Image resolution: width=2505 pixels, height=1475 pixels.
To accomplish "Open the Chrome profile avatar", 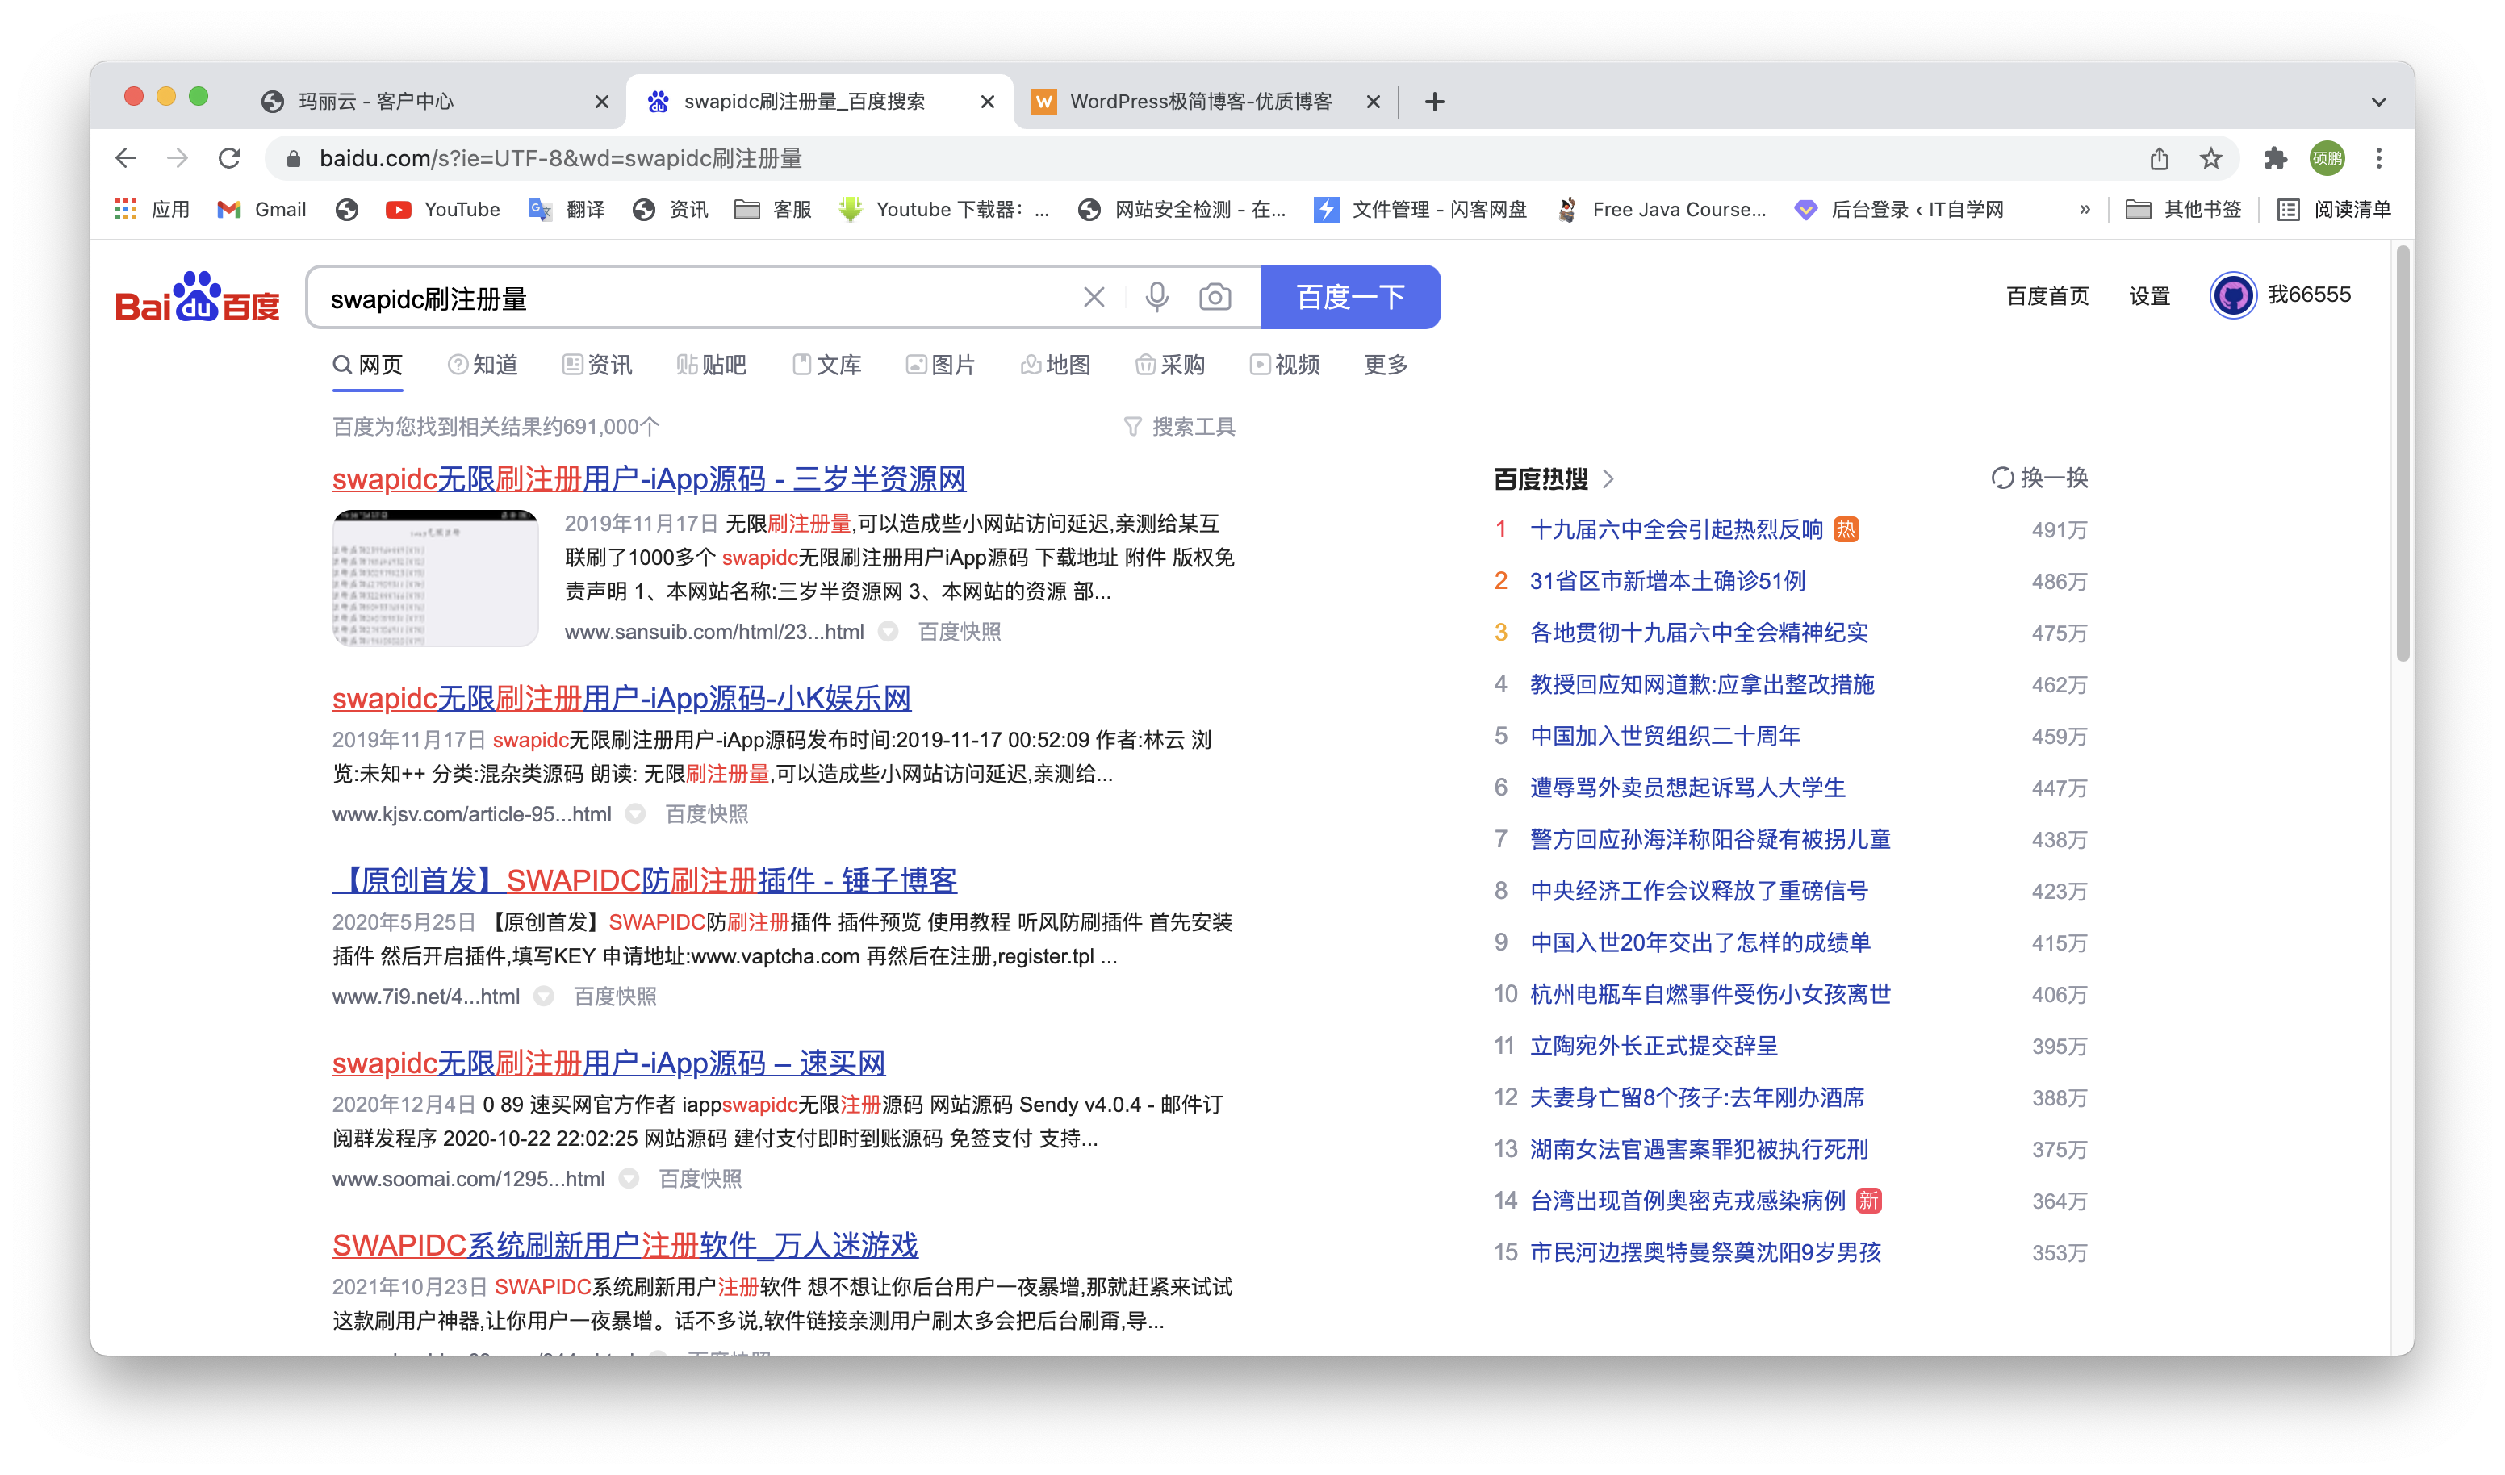I will [x=2327, y=158].
